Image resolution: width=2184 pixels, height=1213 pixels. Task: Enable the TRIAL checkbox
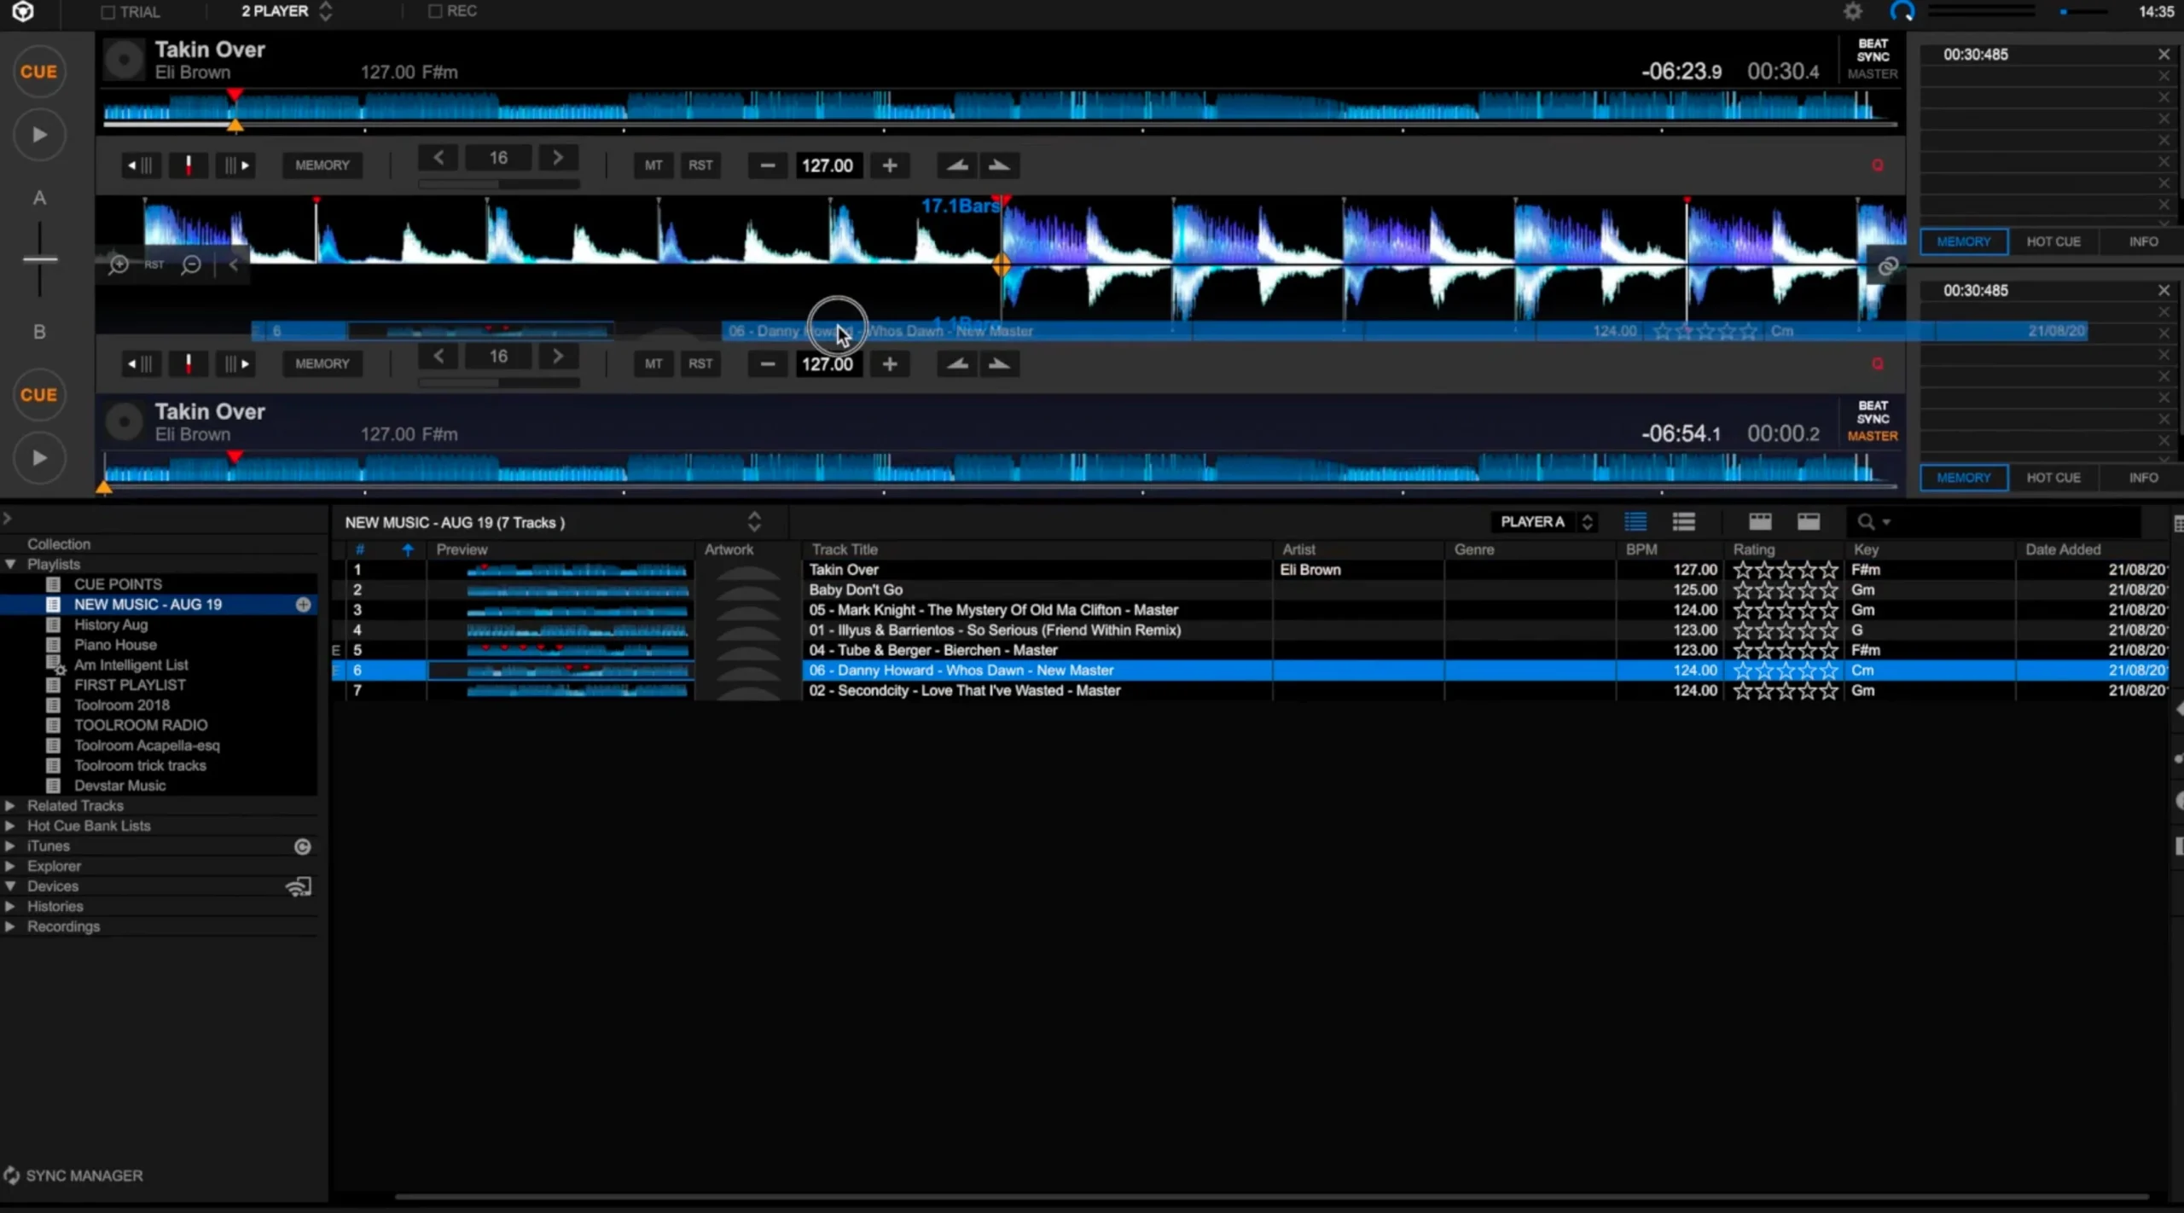click(107, 12)
